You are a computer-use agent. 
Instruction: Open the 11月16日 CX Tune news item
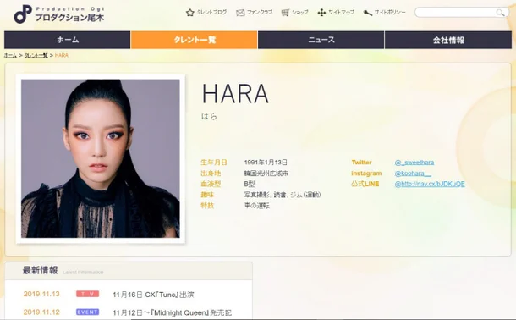pyautogui.click(x=153, y=295)
